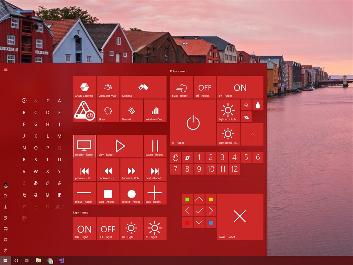Screen dimensions: 353x265
Task: Turn on the light with ON - Light tile
Action: [84, 229]
